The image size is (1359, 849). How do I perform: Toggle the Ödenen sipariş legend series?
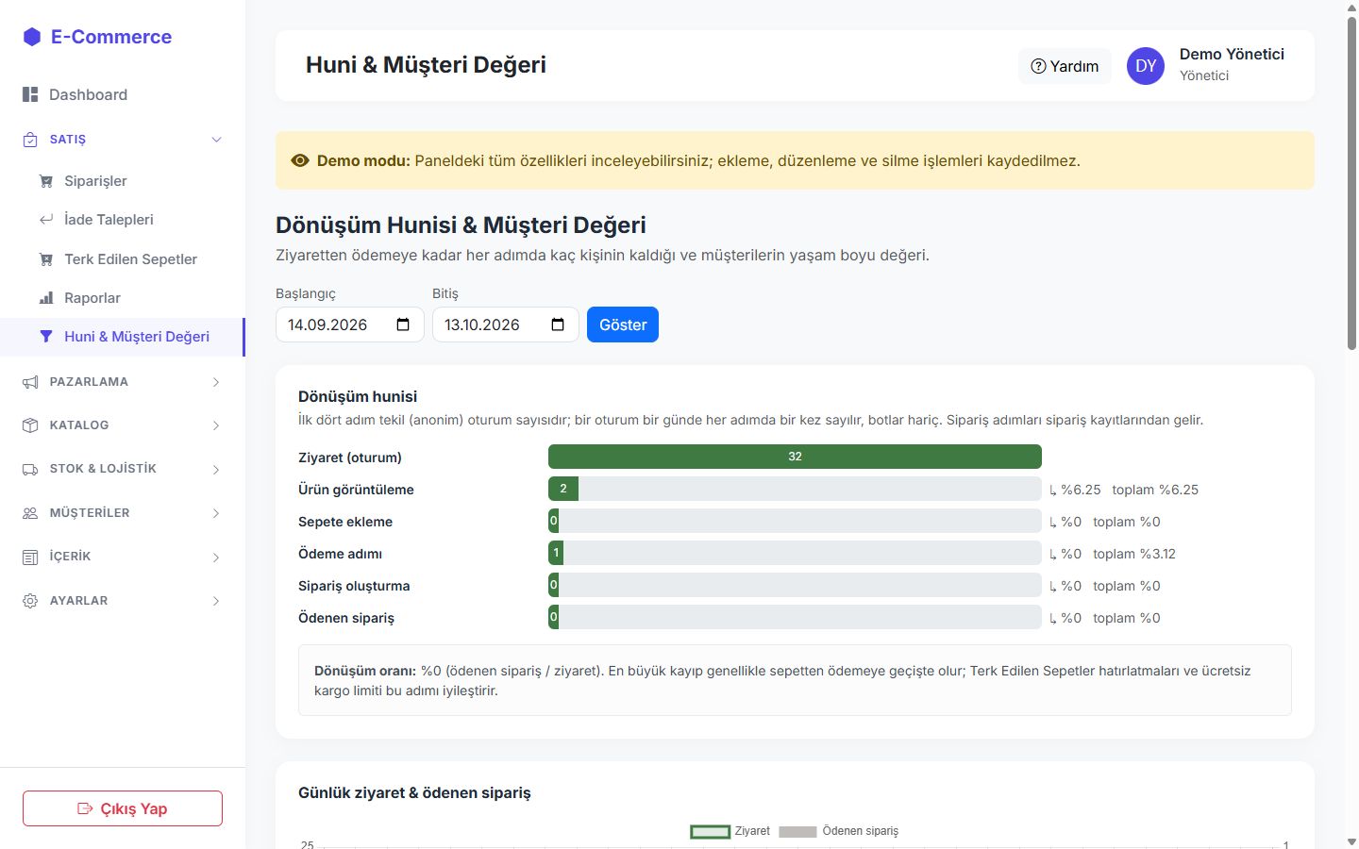pyautogui.click(x=838, y=831)
